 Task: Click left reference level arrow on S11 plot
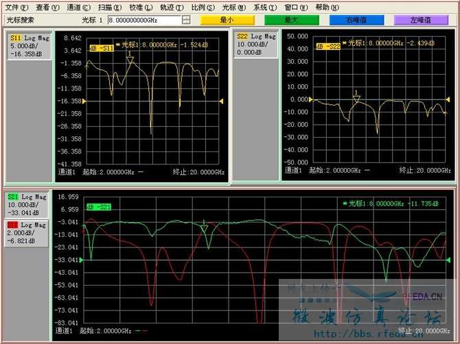coord(84,101)
